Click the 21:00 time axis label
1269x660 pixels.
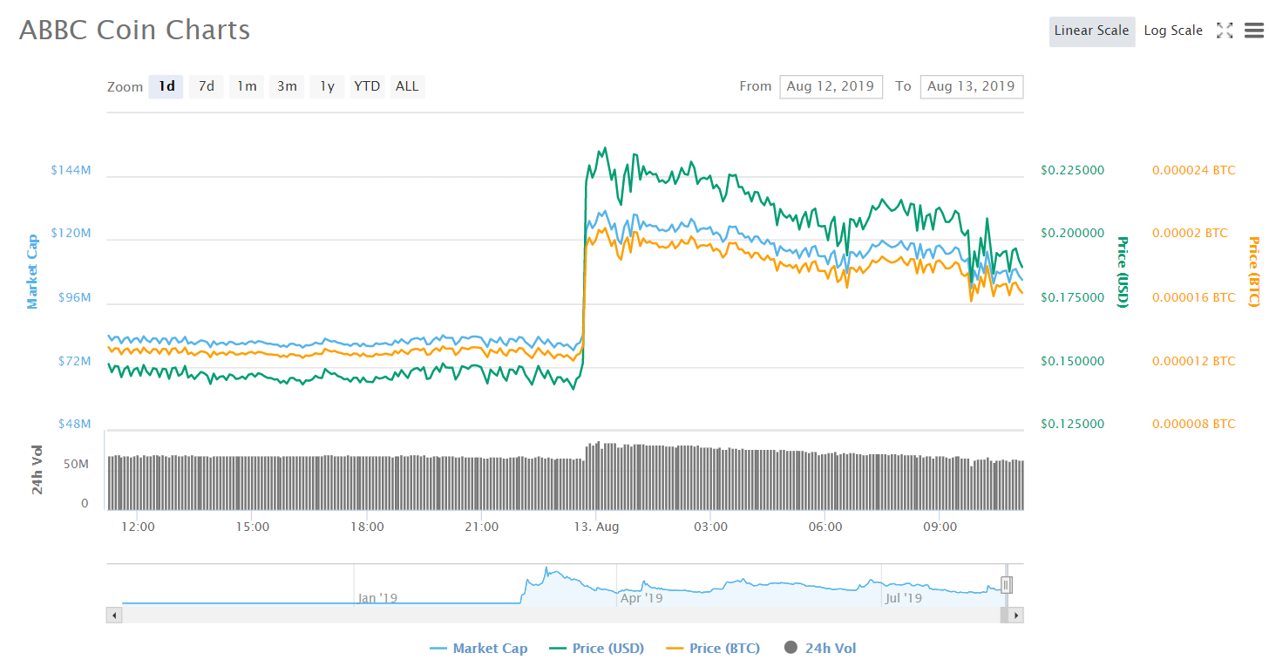(x=482, y=527)
